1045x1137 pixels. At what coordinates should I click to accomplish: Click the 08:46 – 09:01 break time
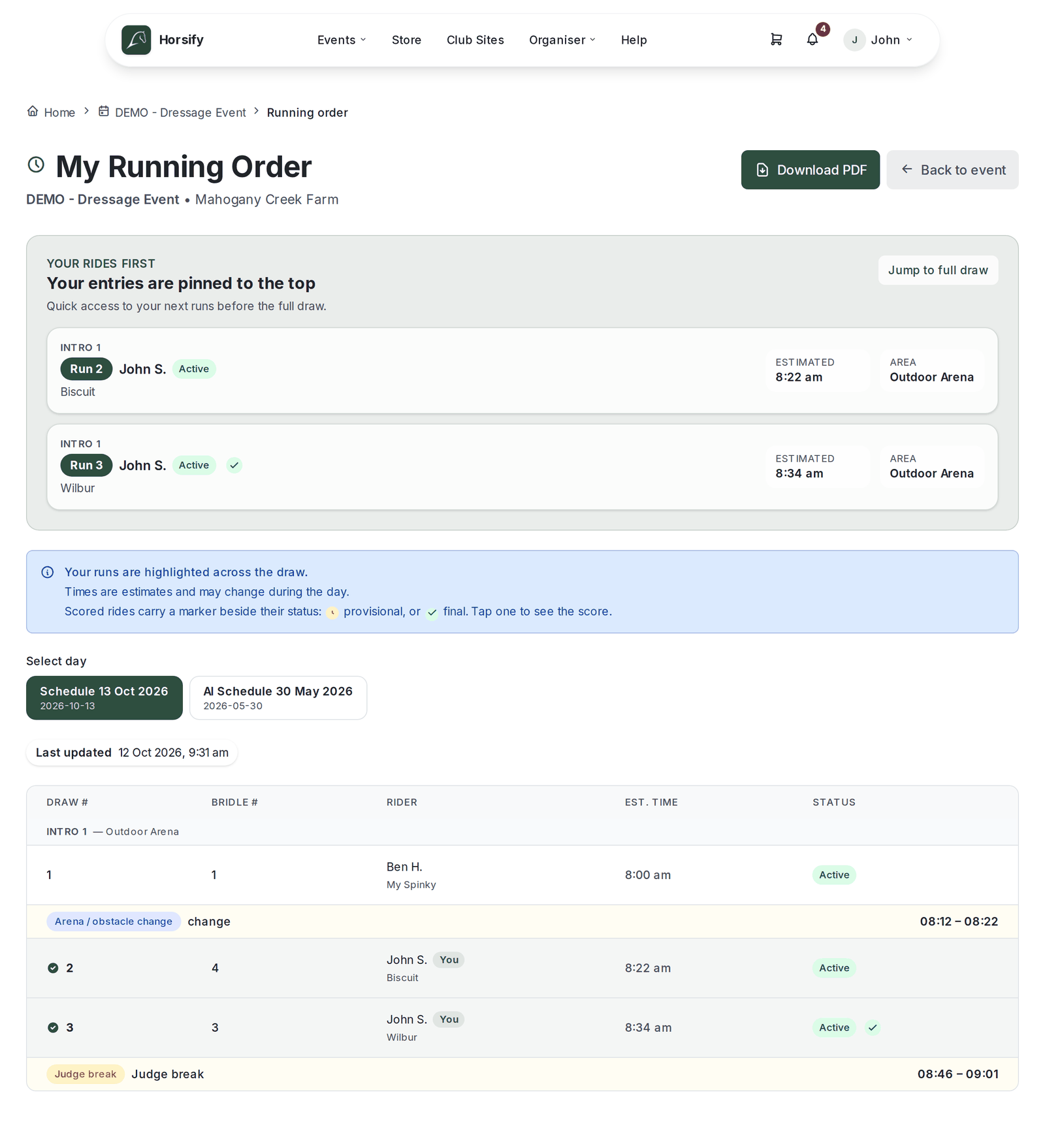pyautogui.click(x=957, y=1074)
